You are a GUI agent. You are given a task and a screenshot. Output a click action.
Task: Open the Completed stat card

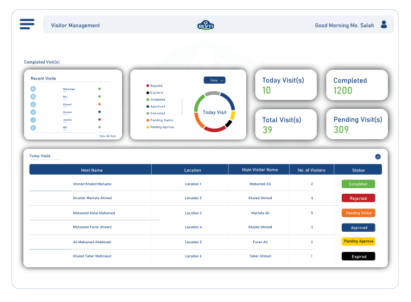[x=357, y=85]
